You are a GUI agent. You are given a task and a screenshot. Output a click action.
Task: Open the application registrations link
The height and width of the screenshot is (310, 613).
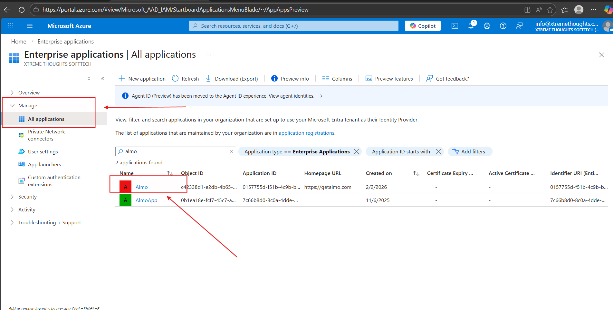click(x=306, y=133)
